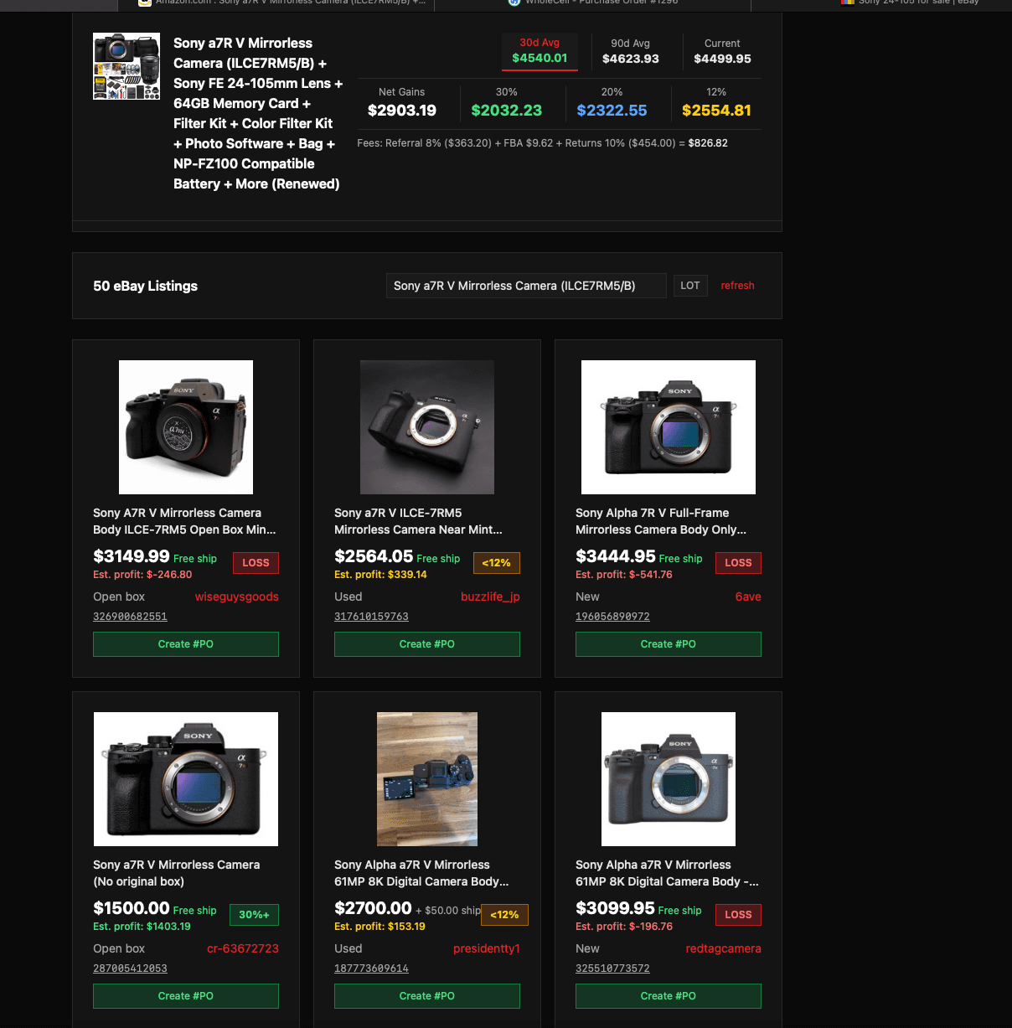Select the 90d Avg price tab
Image resolution: width=1012 pixels, height=1028 pixels.
[x=631, y=51]
